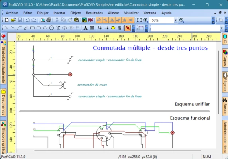
Task: Toggle first flip/mirror button in orange group
Action: [99, 20]
